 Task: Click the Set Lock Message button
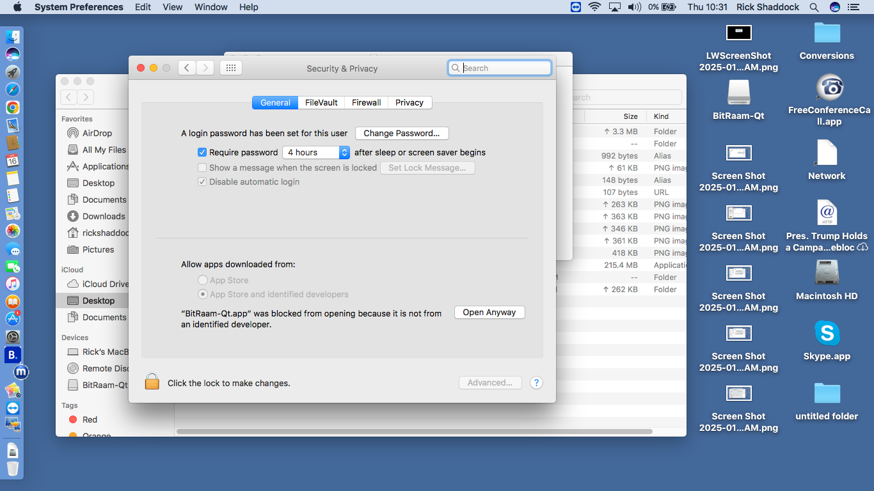(x=427, y=168)
